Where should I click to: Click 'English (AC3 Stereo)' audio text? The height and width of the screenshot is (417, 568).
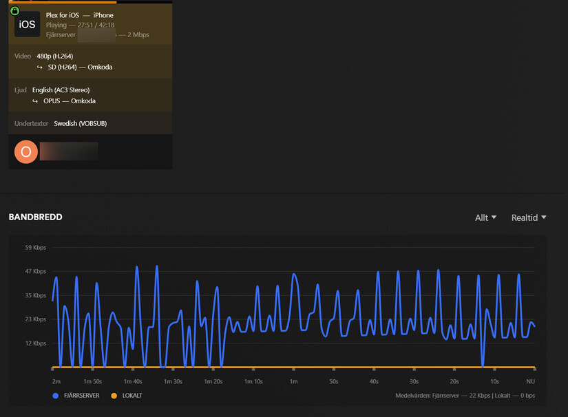(x=61, y=89)
